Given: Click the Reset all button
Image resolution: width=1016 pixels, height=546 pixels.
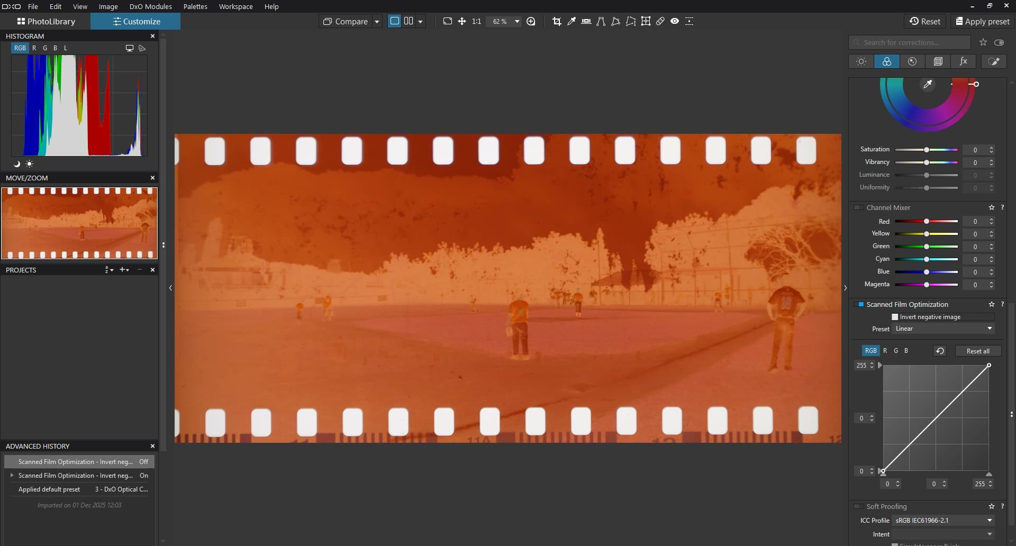Looking at the screenshot, I should click(x=977, y=351).
